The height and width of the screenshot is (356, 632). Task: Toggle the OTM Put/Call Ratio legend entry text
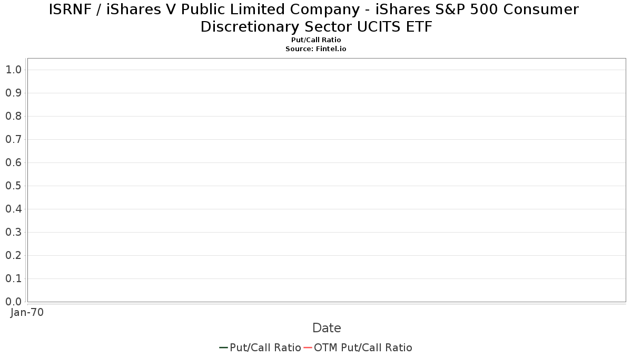point(363,348)
